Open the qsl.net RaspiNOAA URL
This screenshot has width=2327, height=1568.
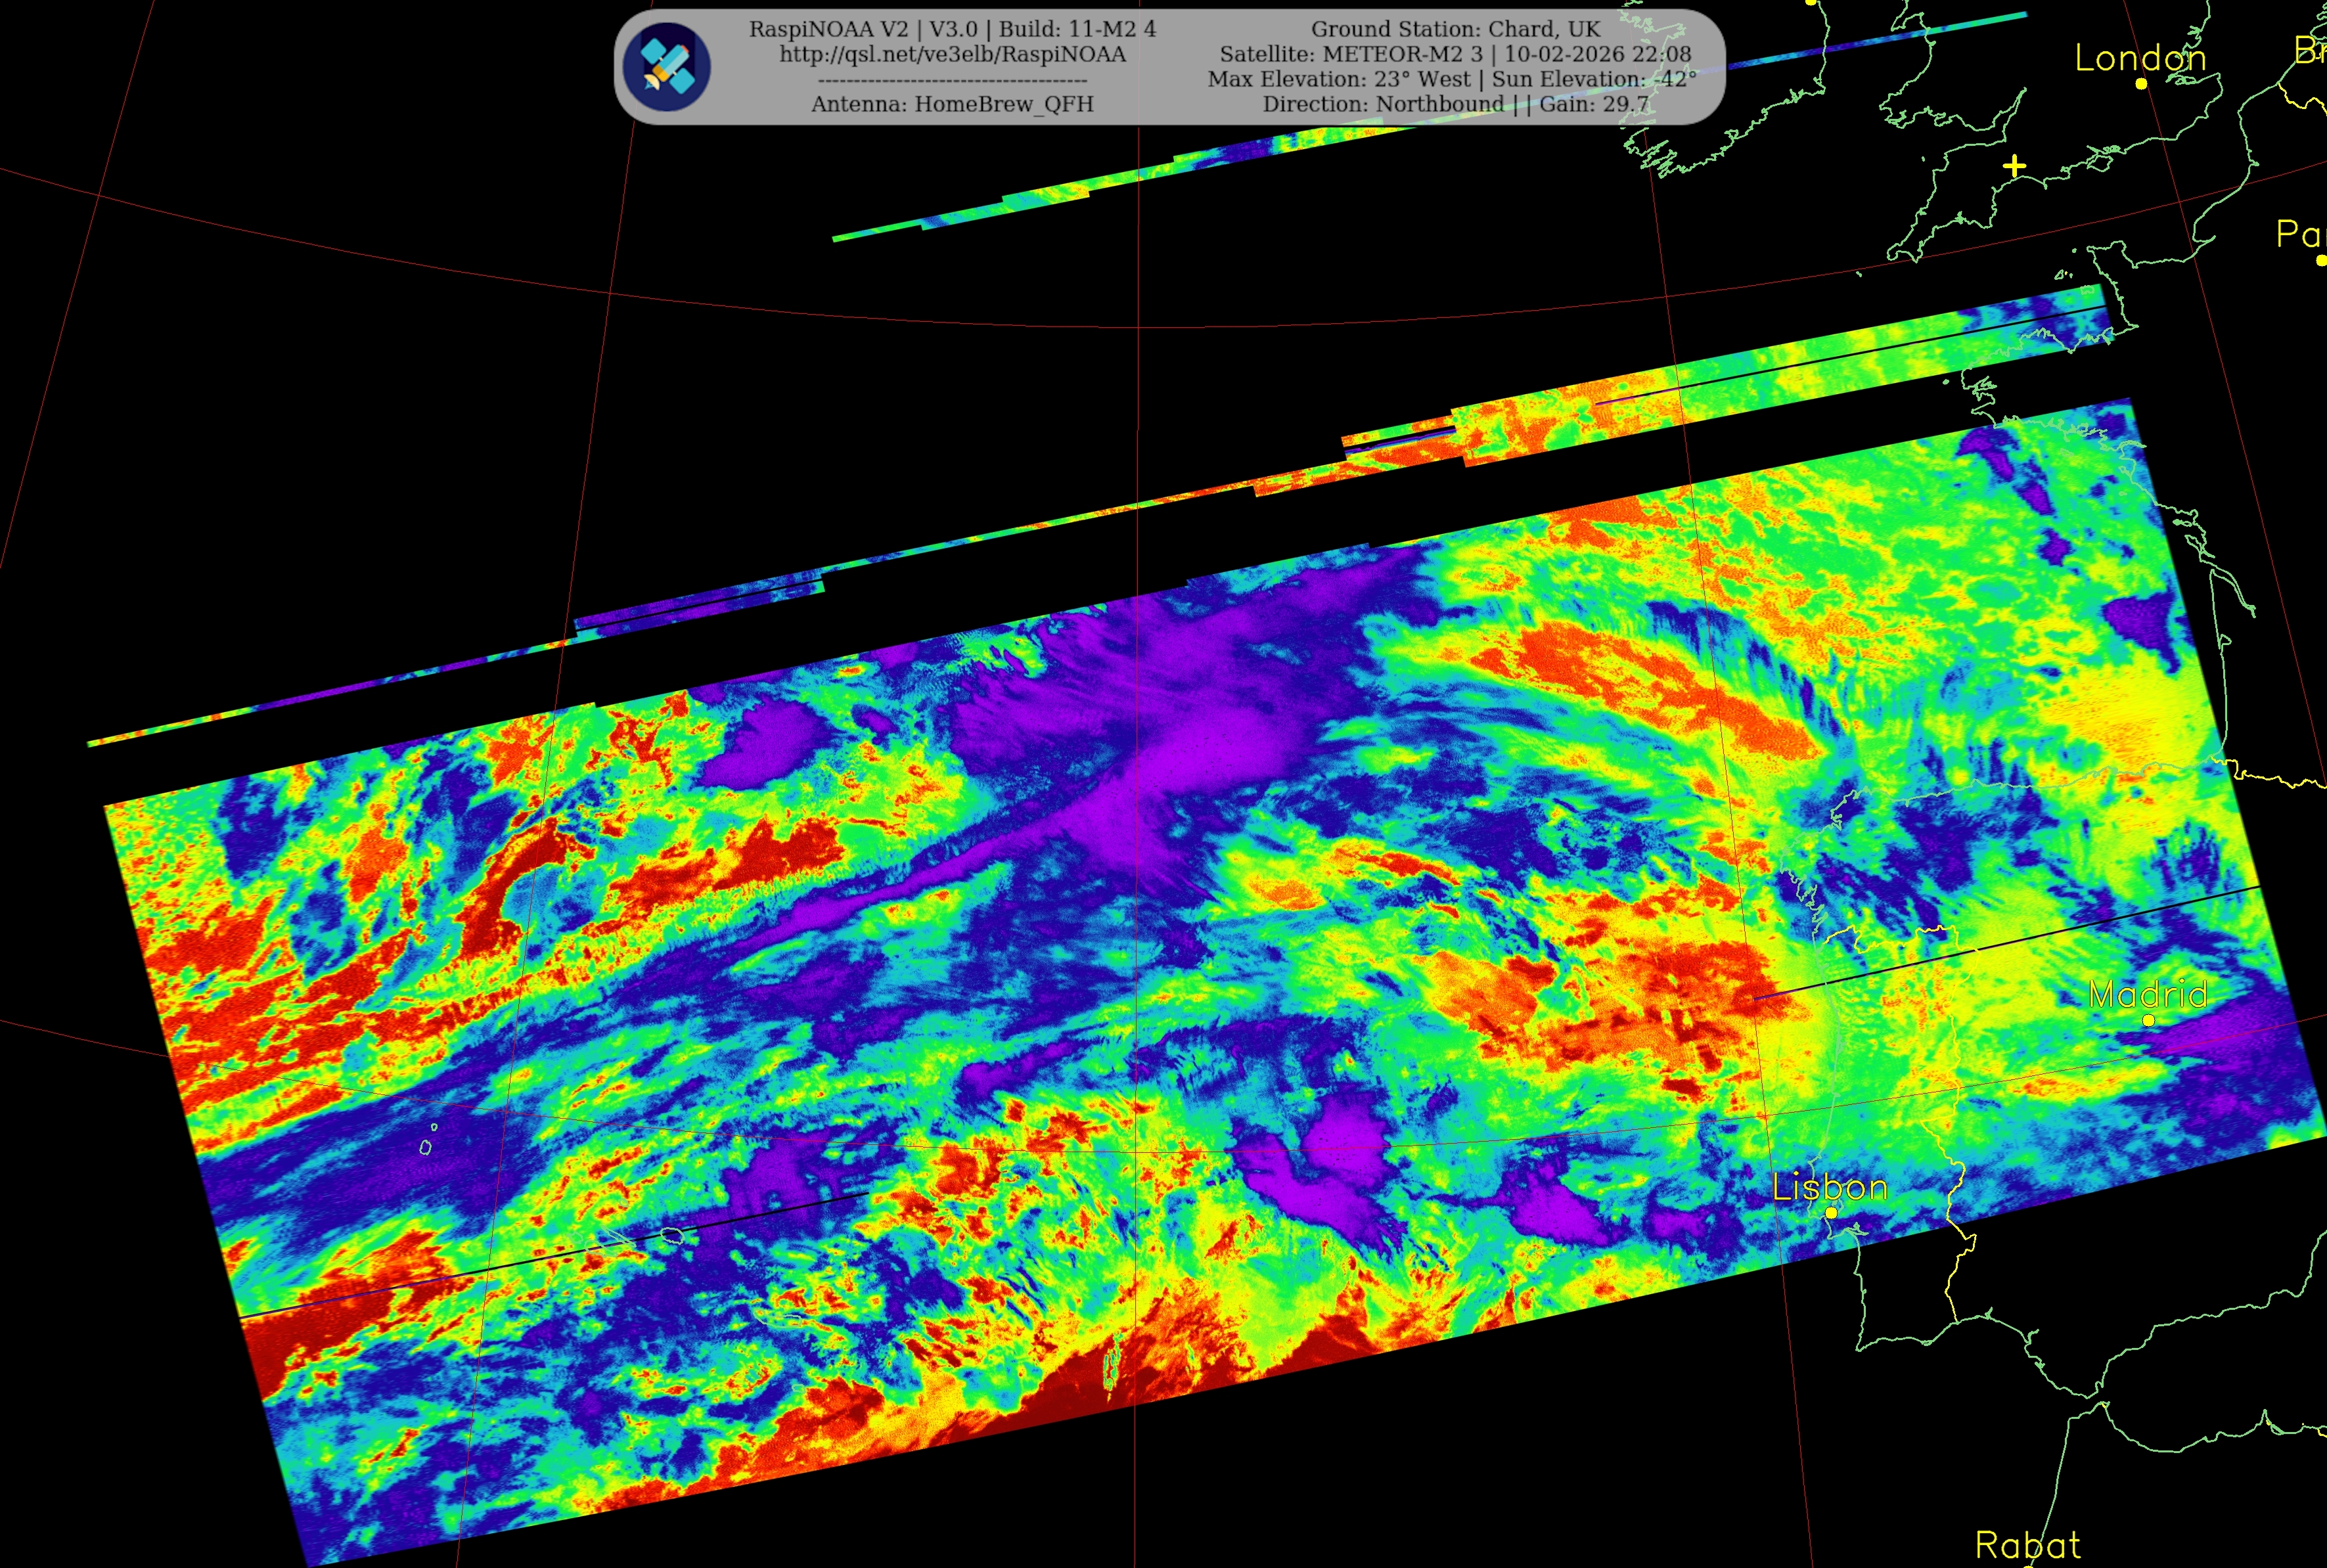pyautogui.click(x=952, y=54)
